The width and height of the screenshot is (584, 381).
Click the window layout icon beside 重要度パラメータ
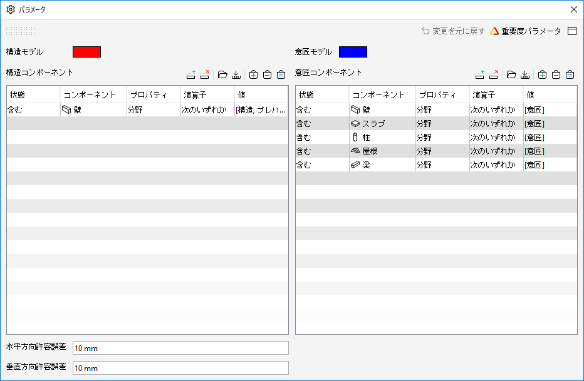pyautogui.click(x=572, y=31)
